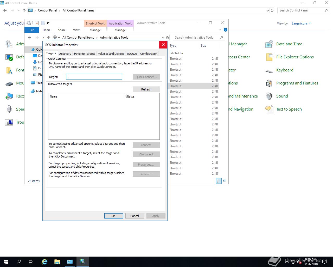
Task: Go up one level in Administrative Tools
Action: click(x=49, y=38)
